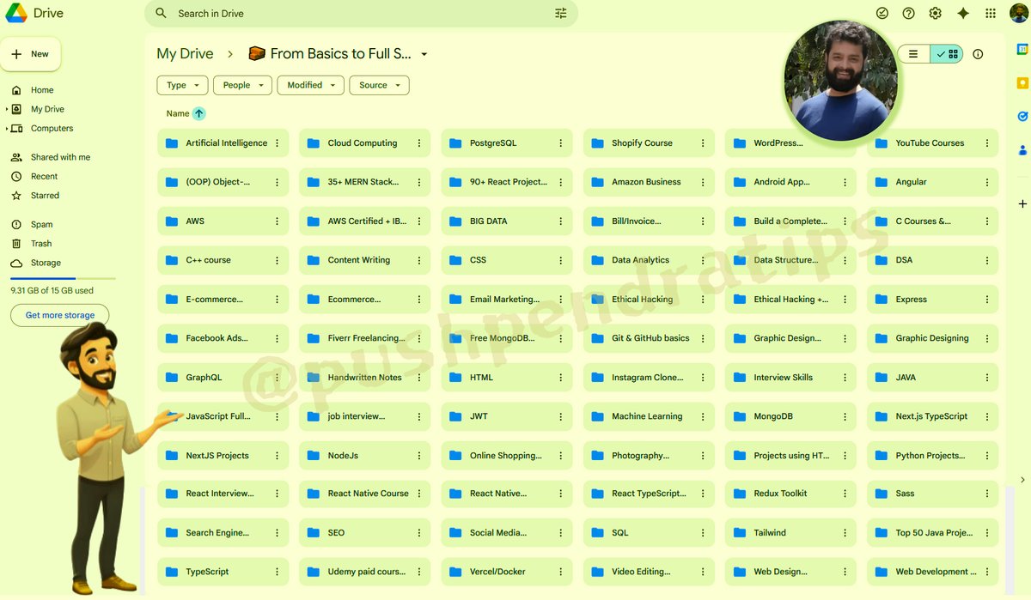Open the People filter dropdown
Image resolution: width=1031 pixels, height=600 pixels.
click(242, 85)
